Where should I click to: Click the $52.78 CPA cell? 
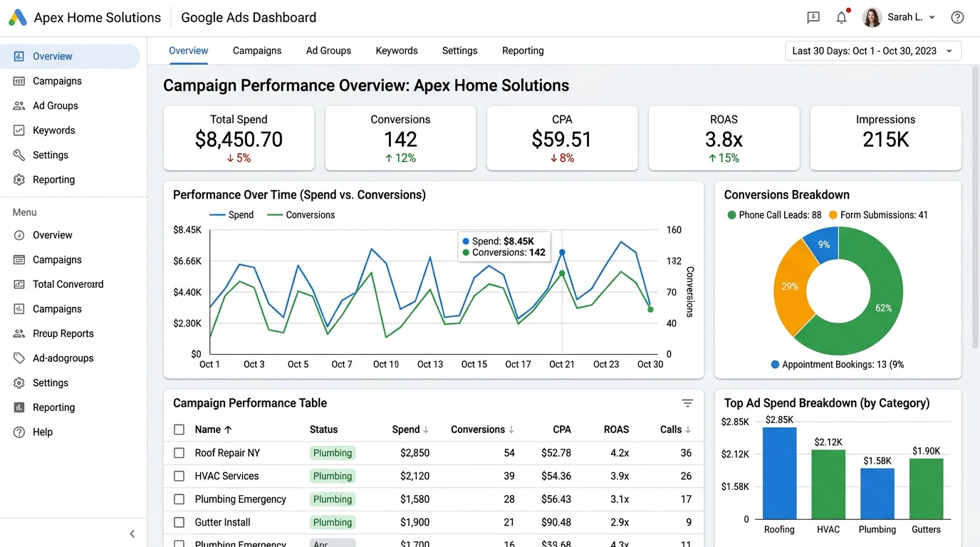556,453
